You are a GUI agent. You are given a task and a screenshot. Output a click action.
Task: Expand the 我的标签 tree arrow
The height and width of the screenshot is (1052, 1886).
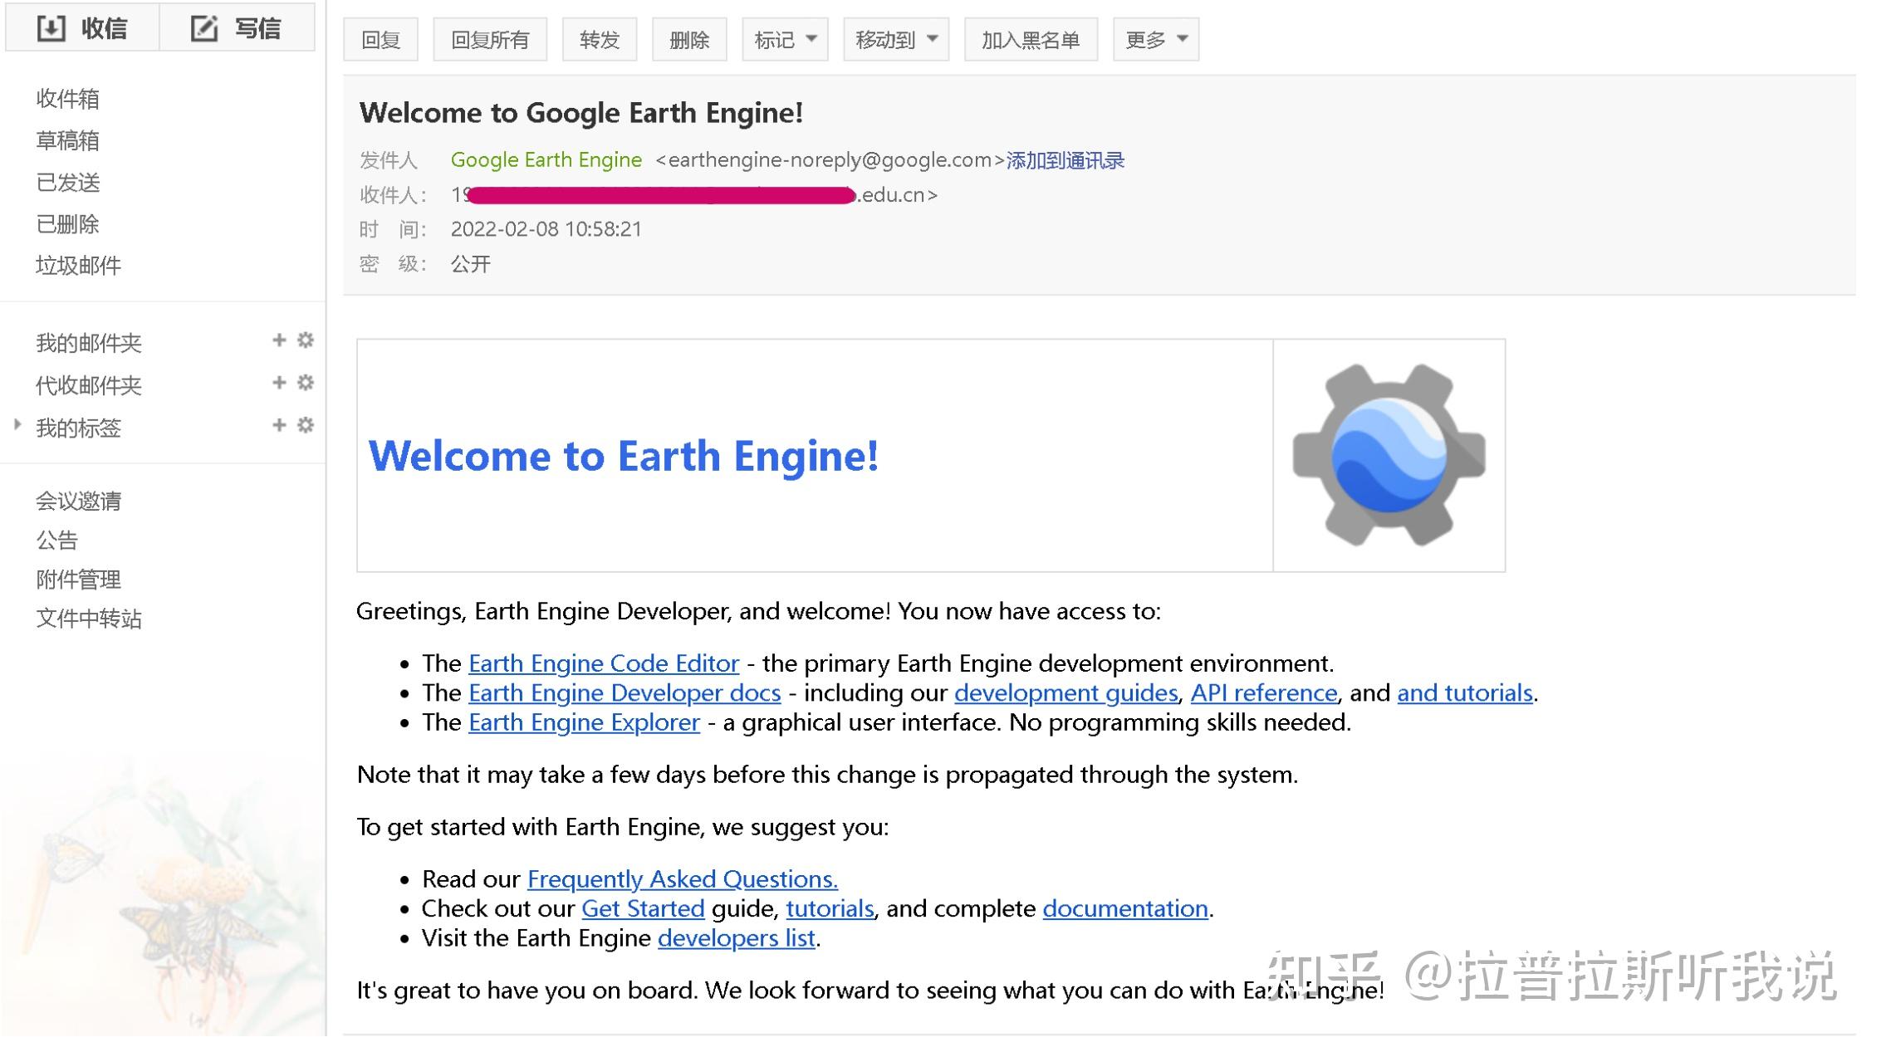(x=17, y=424)
